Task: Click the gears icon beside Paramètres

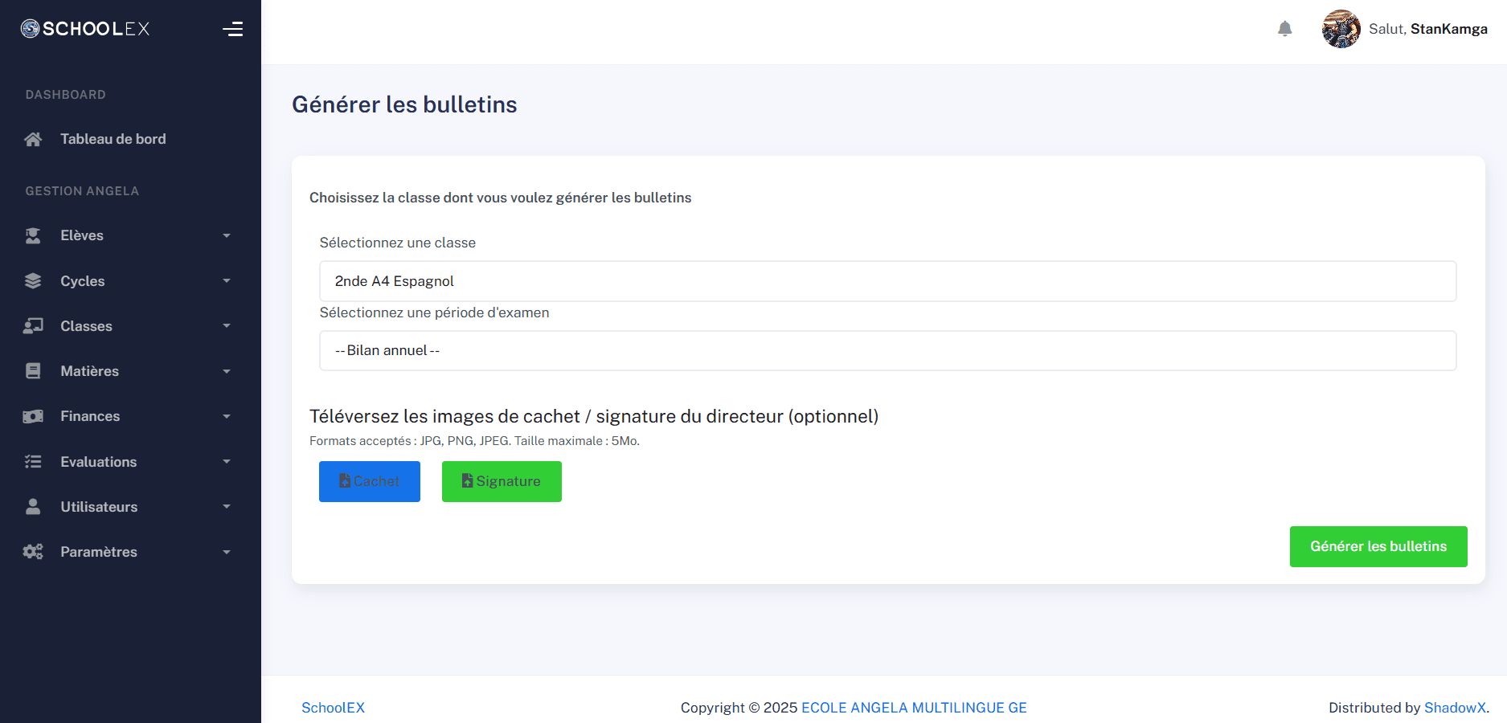Action: [x=33, y=552]
